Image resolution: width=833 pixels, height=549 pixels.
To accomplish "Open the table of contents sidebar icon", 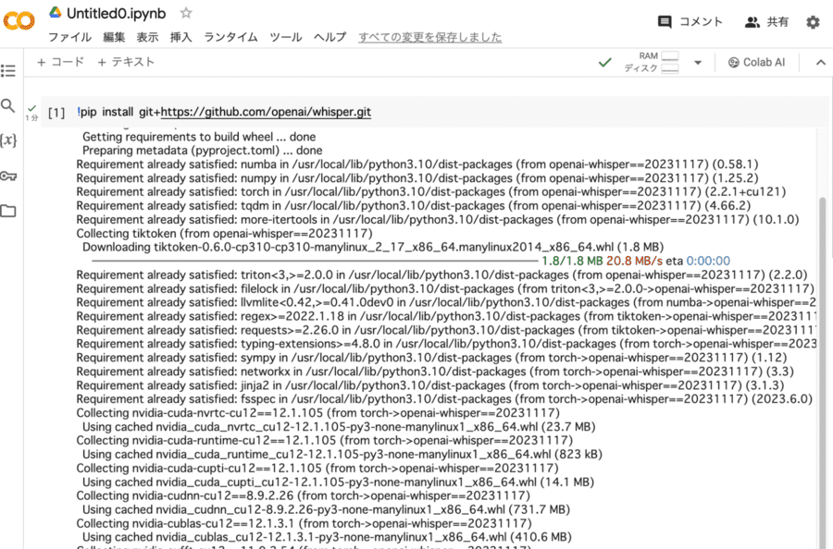I will coord(8,70).
